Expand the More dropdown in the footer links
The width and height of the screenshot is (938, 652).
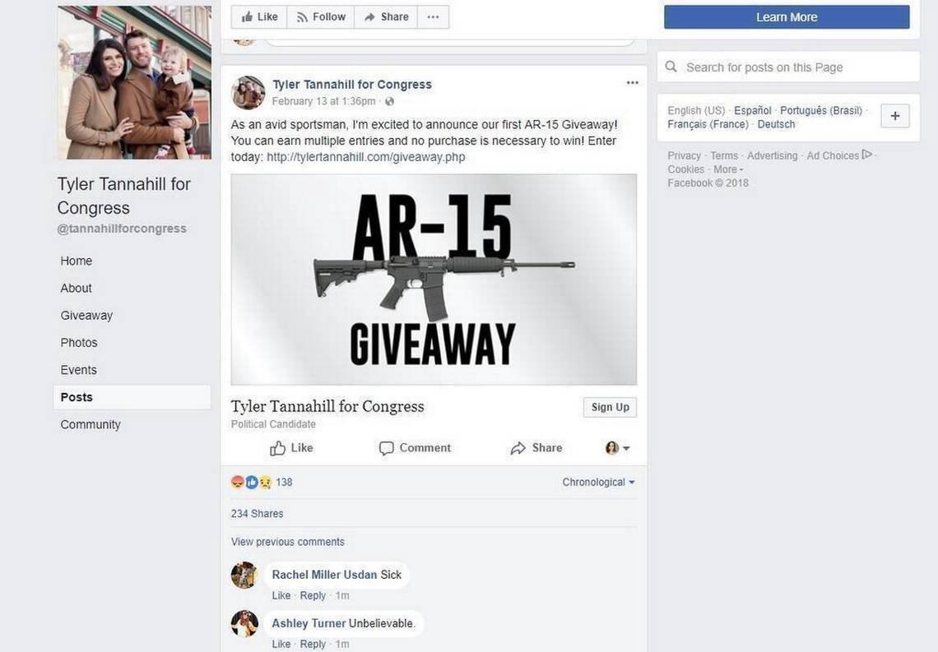tap(728, 169)
